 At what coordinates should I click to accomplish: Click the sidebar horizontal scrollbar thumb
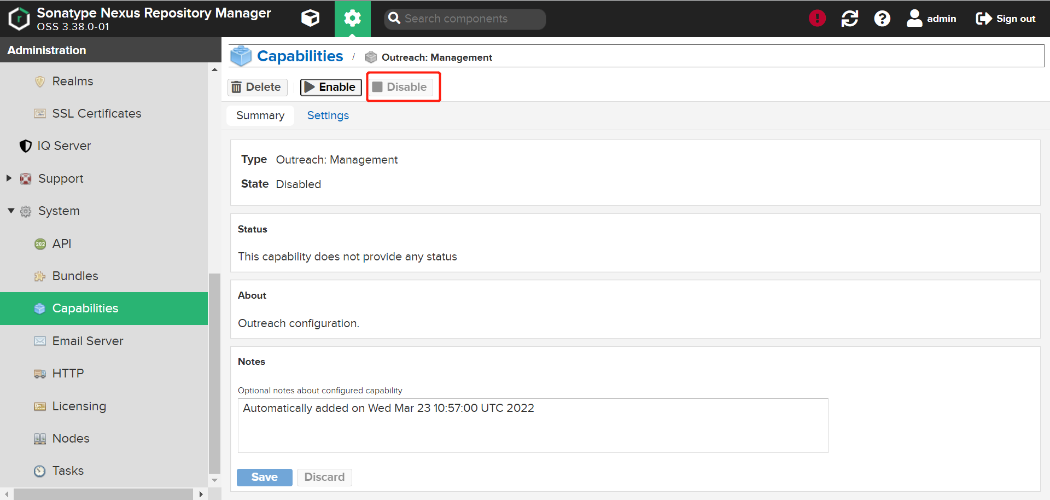(103, 495)
